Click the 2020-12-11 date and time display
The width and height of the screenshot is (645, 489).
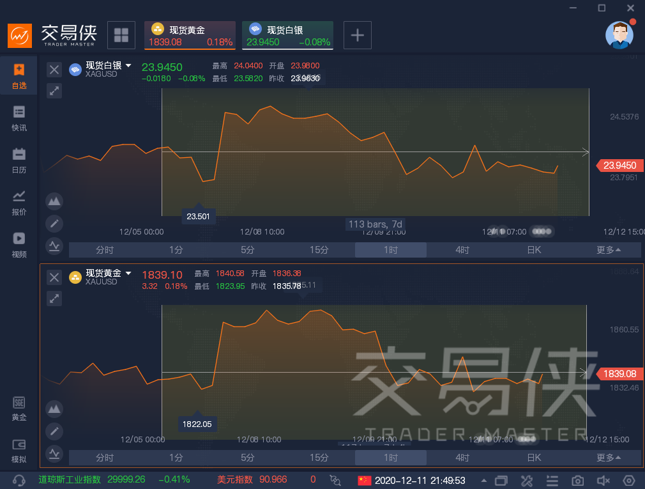[x=420, y=480]
